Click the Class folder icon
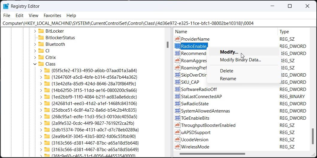The width and height of the screenshot is (317, 158). point(41,64)
